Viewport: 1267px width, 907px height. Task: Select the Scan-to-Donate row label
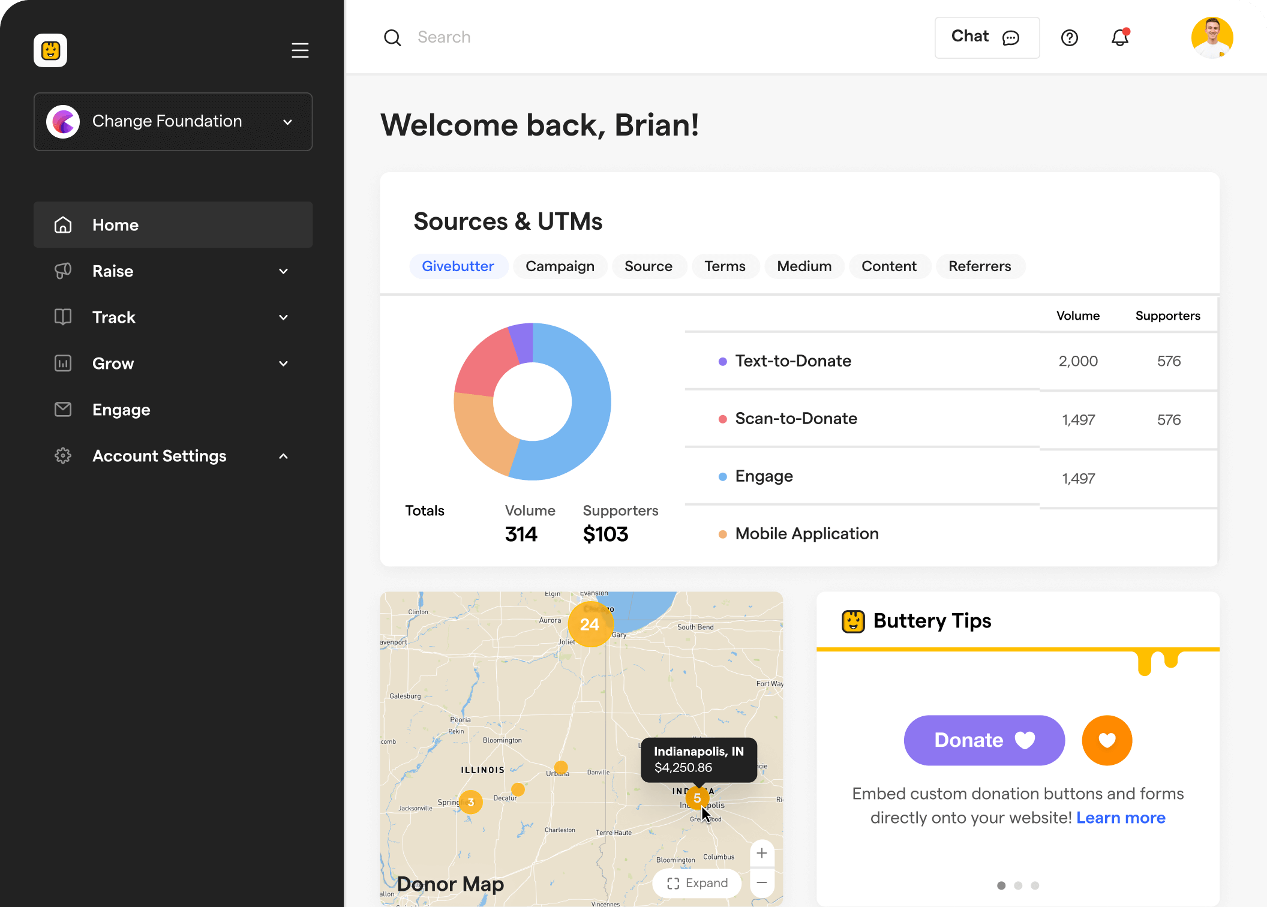(x=796, y=419)
